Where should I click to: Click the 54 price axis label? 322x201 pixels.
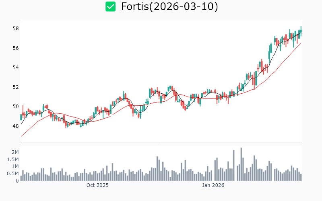16,68
